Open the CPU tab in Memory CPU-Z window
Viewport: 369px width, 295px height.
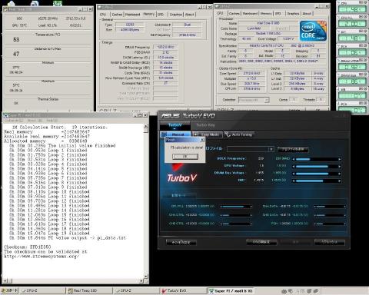coord(103,15)
